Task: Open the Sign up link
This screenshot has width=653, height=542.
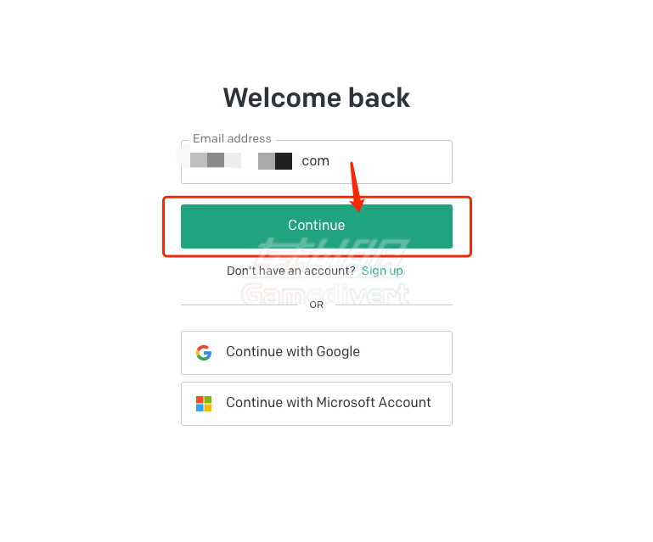Action: tap(382, 271)
